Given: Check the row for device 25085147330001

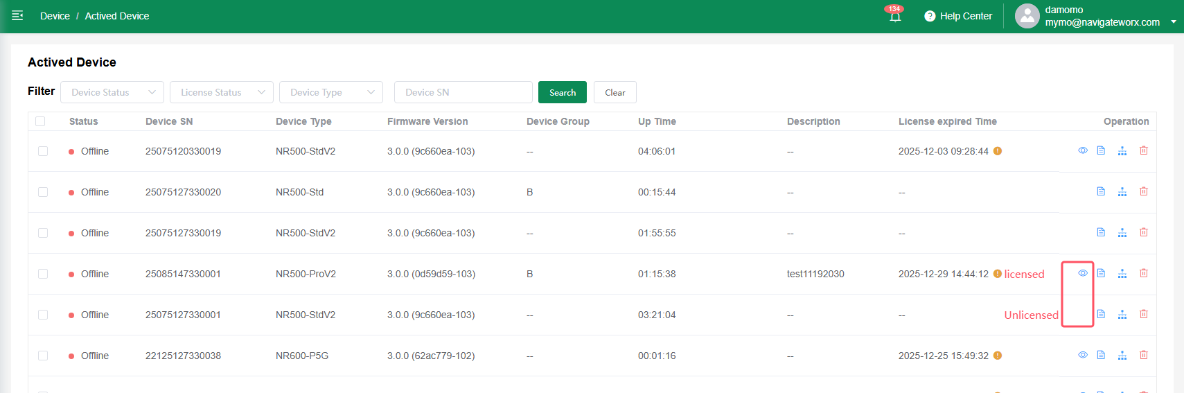Looking at the screenshot, I should coord(43,274).
